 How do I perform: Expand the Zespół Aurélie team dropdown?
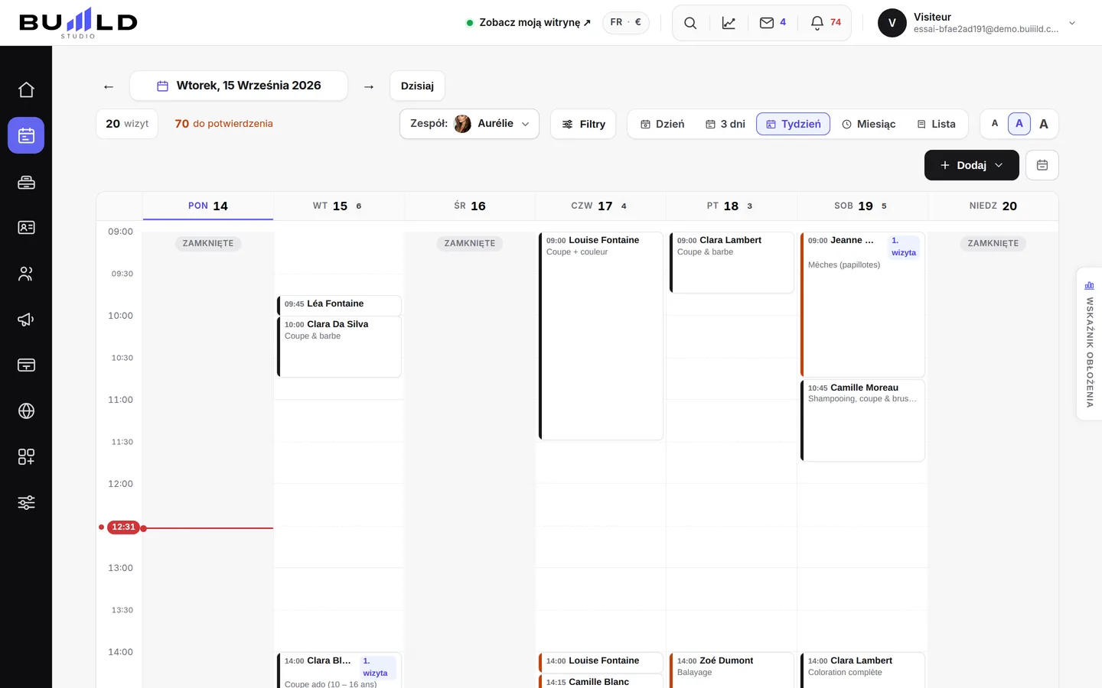point(470,124)
